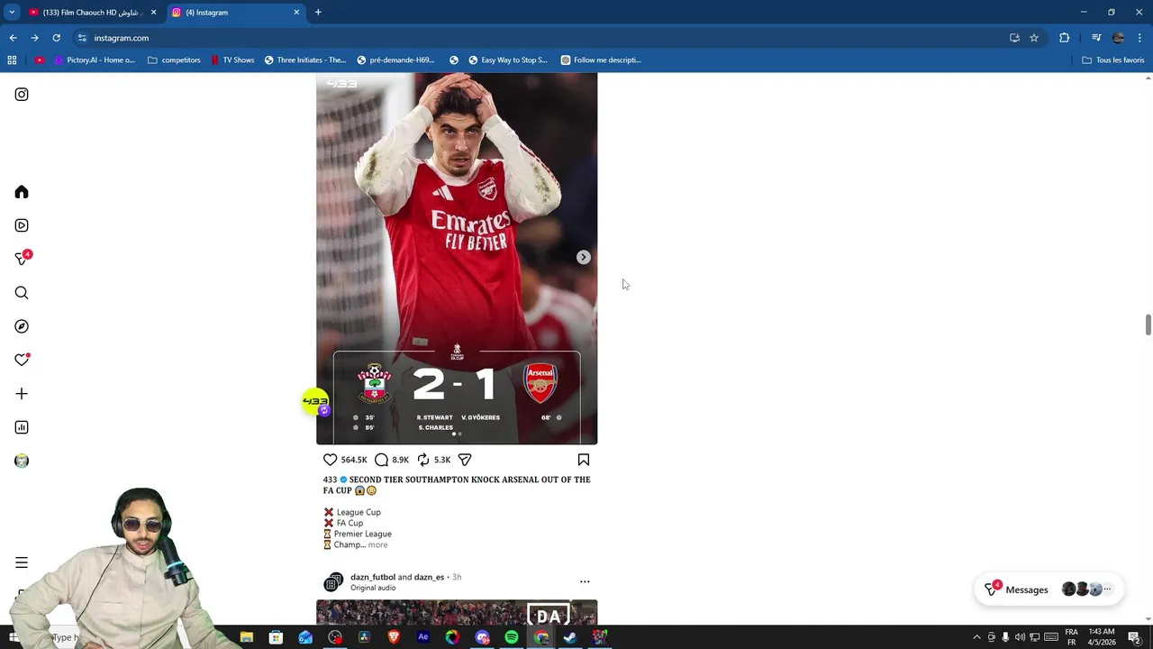Open Reels icon in Instagram sidebar
The image size is (1153, 649).
click(22, 225)
